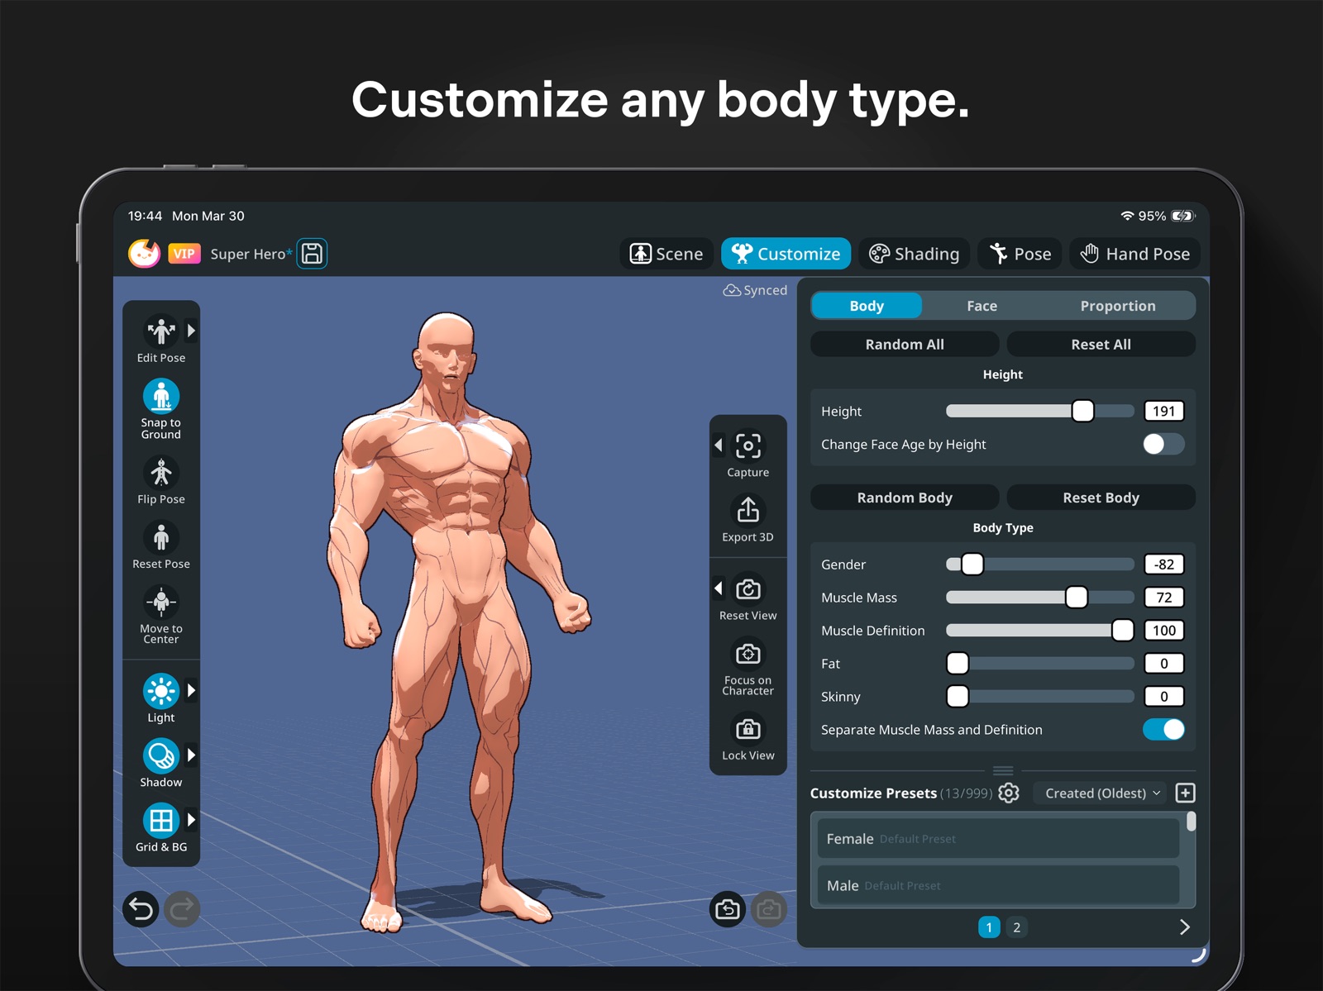Expand the arrow beside Reset View
Image resolution: width=1323 pixels, height=991 pixels.
[x=719, y=588]
